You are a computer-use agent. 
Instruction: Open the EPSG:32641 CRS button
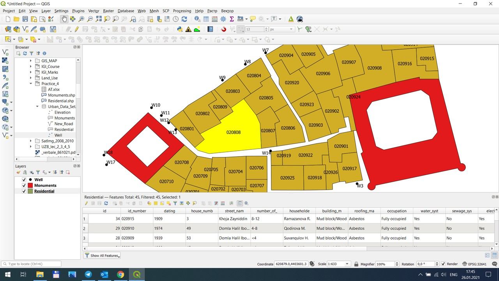point(474,264)
